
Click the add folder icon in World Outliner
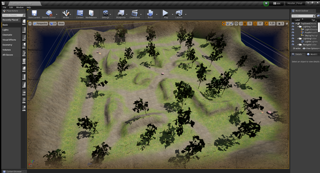pyautogui.click(x=318, y=16)
